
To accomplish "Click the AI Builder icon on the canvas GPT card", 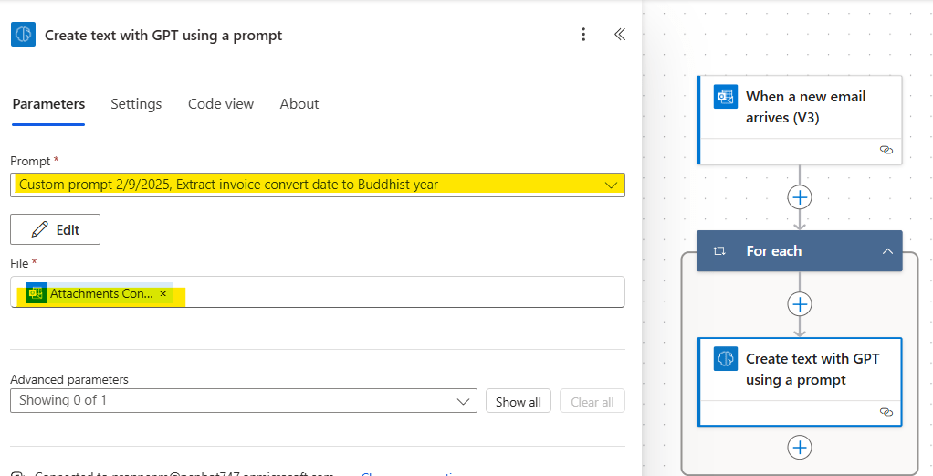I will (x=726, y=359).
